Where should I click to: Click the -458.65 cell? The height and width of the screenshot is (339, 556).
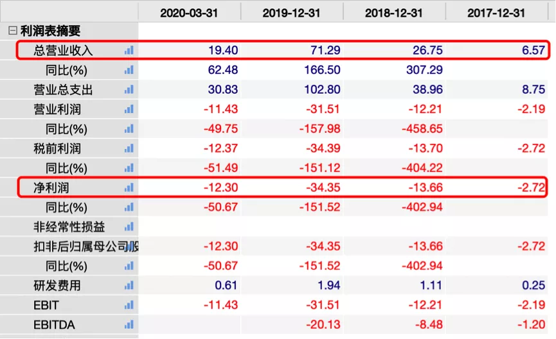pyautogui.click(x=422, y=128)
